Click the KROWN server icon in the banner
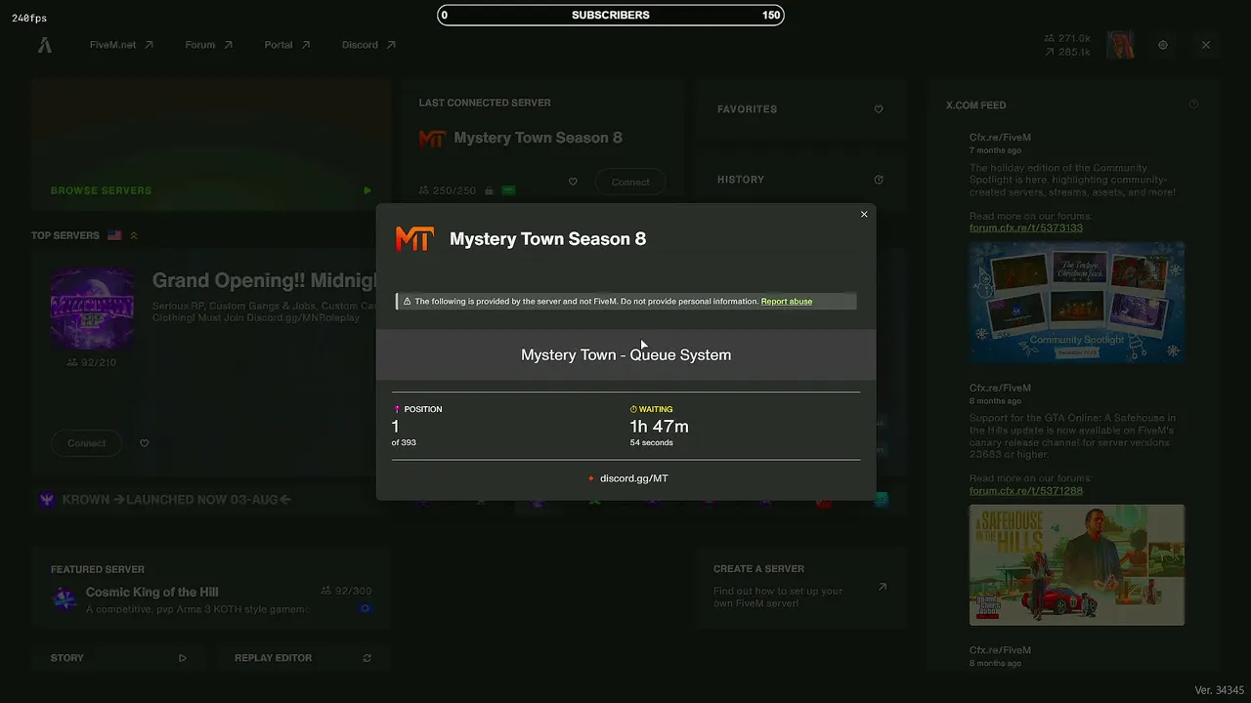 46,500
